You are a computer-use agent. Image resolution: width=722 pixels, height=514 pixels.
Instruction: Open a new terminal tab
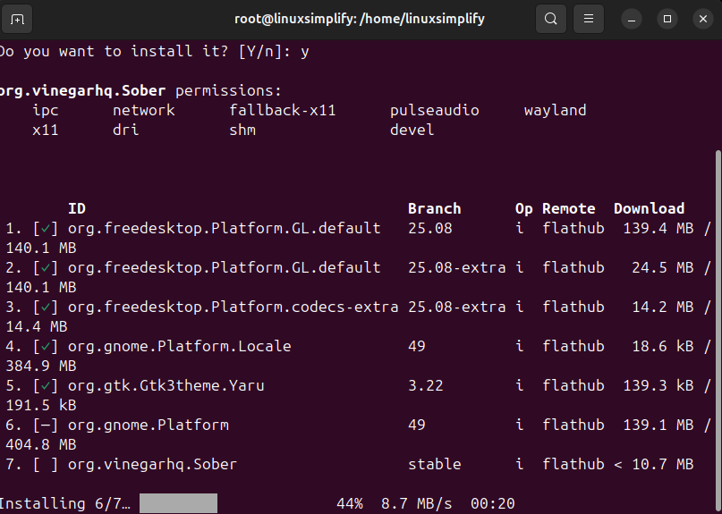coord(17,20)
